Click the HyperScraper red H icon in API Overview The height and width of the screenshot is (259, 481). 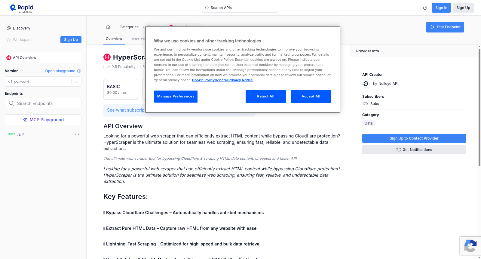9,58
